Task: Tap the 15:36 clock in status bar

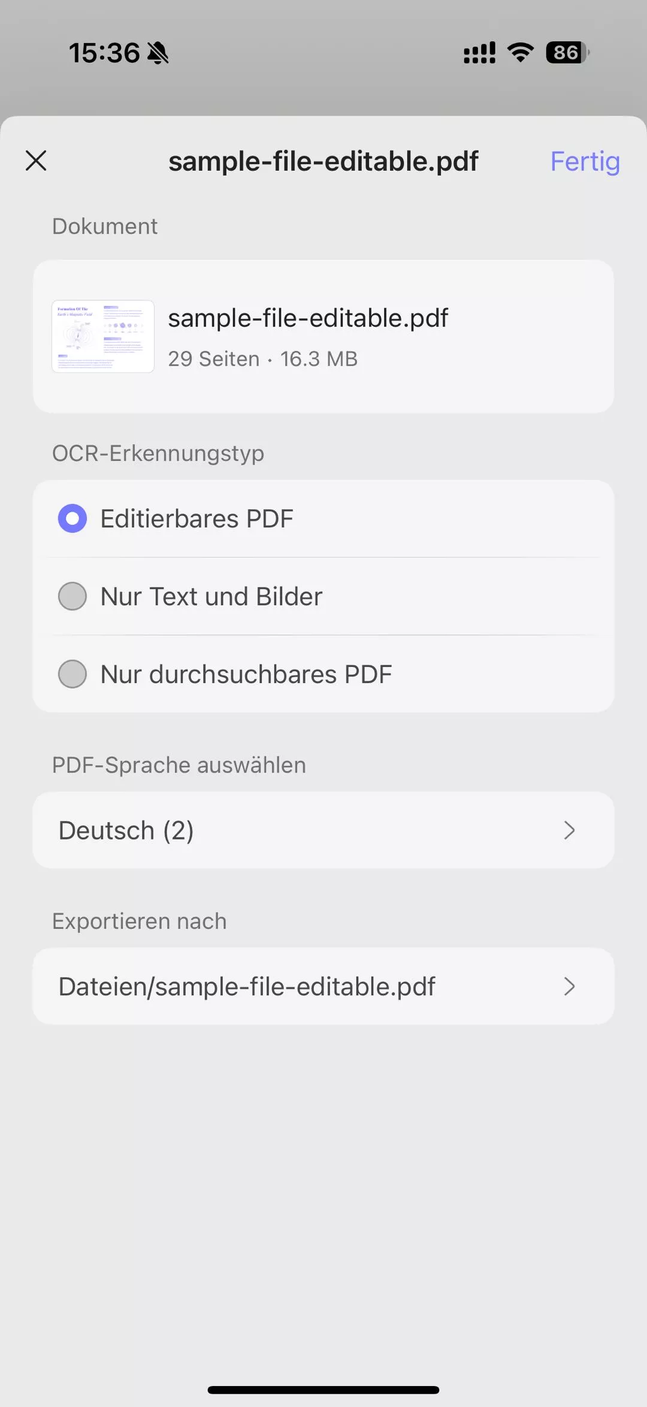Action: click(x=104, y=53)
